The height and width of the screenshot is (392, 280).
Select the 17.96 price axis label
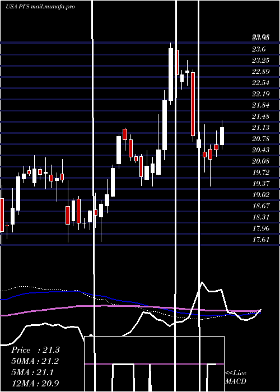pos(260,228)
